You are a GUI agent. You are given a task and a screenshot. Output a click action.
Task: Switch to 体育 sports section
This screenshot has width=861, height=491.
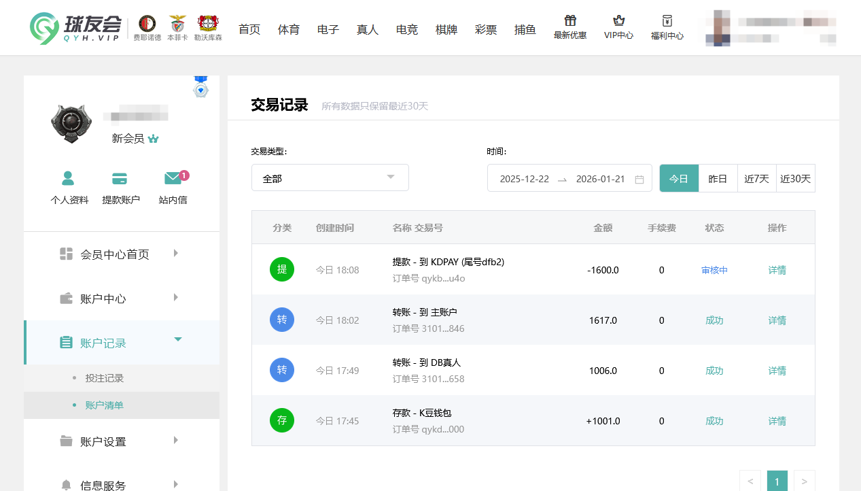(288, 29)
